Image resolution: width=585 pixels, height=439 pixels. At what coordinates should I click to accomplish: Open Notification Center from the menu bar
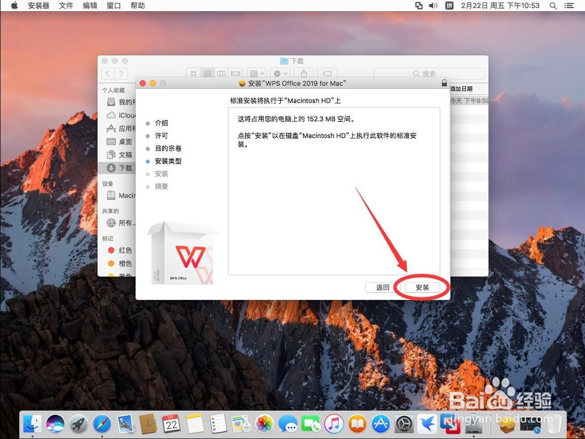tap(569, 6)
